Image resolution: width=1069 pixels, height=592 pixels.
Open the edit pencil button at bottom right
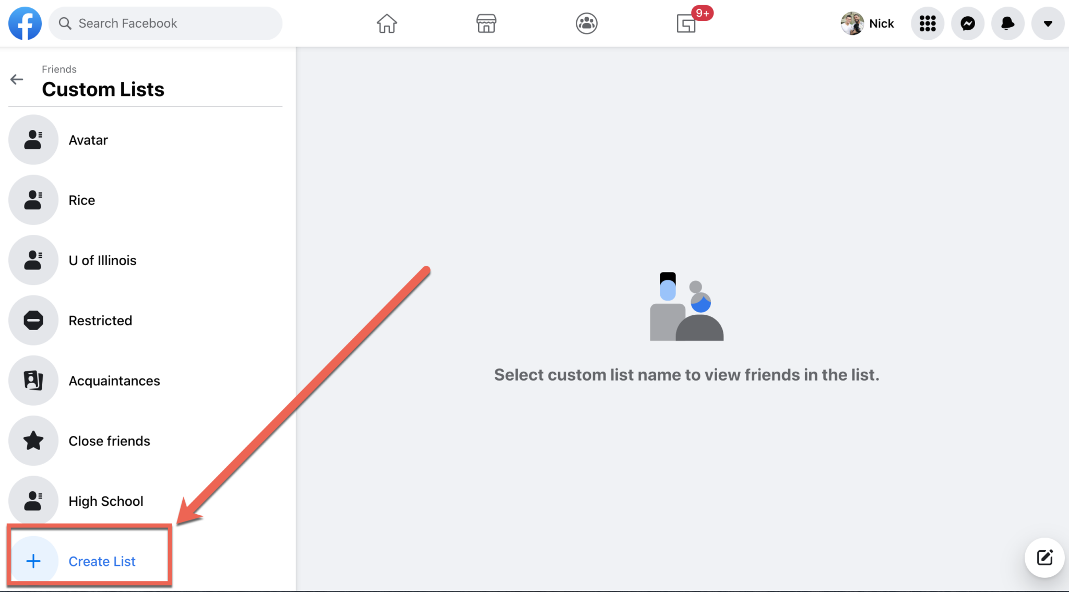click(x=1044, y=558)
